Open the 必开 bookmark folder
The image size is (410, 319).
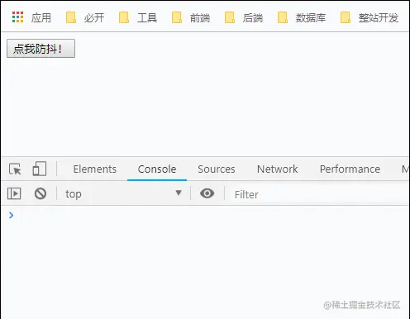click(85, 17)
